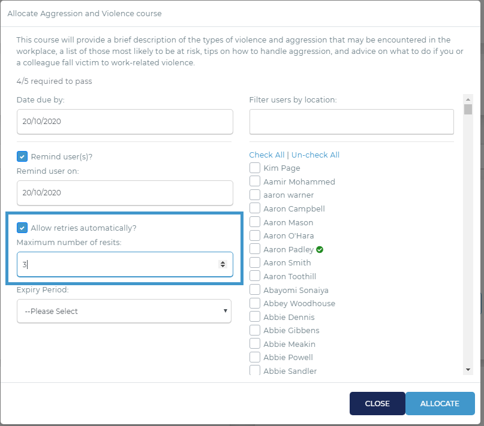Screen dimensions: 484x426
Task: Click the user list scrollbar thumb
Action: point(468,110)
